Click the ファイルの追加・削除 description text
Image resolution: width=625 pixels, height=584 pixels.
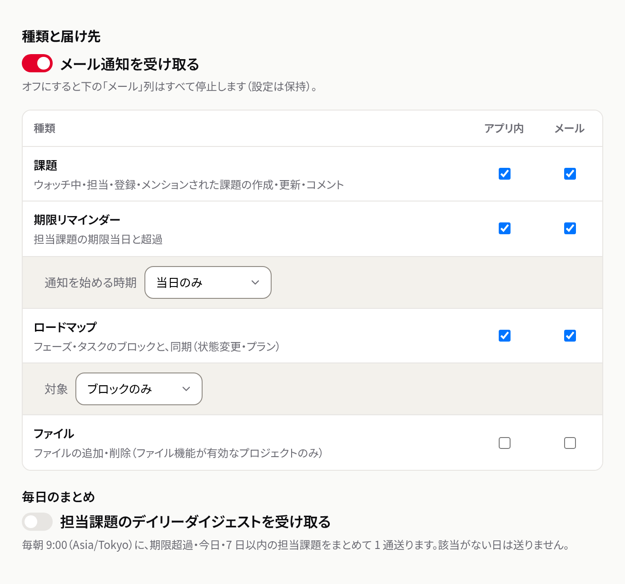178,453
